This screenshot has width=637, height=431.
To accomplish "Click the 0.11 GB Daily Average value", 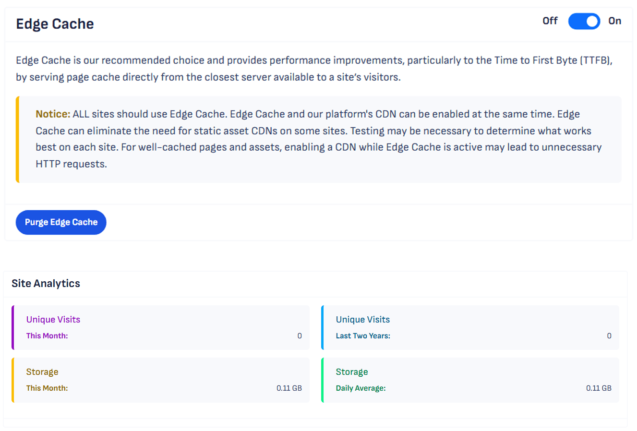I will pos(599,388).
